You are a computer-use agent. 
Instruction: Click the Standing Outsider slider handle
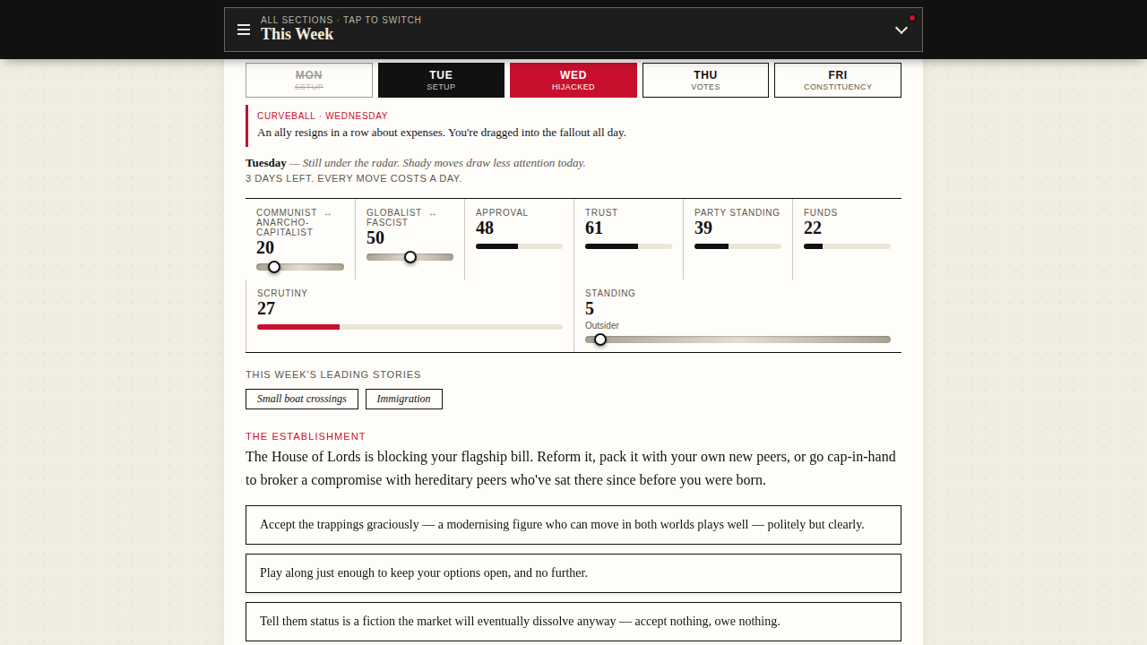point(600,340)
